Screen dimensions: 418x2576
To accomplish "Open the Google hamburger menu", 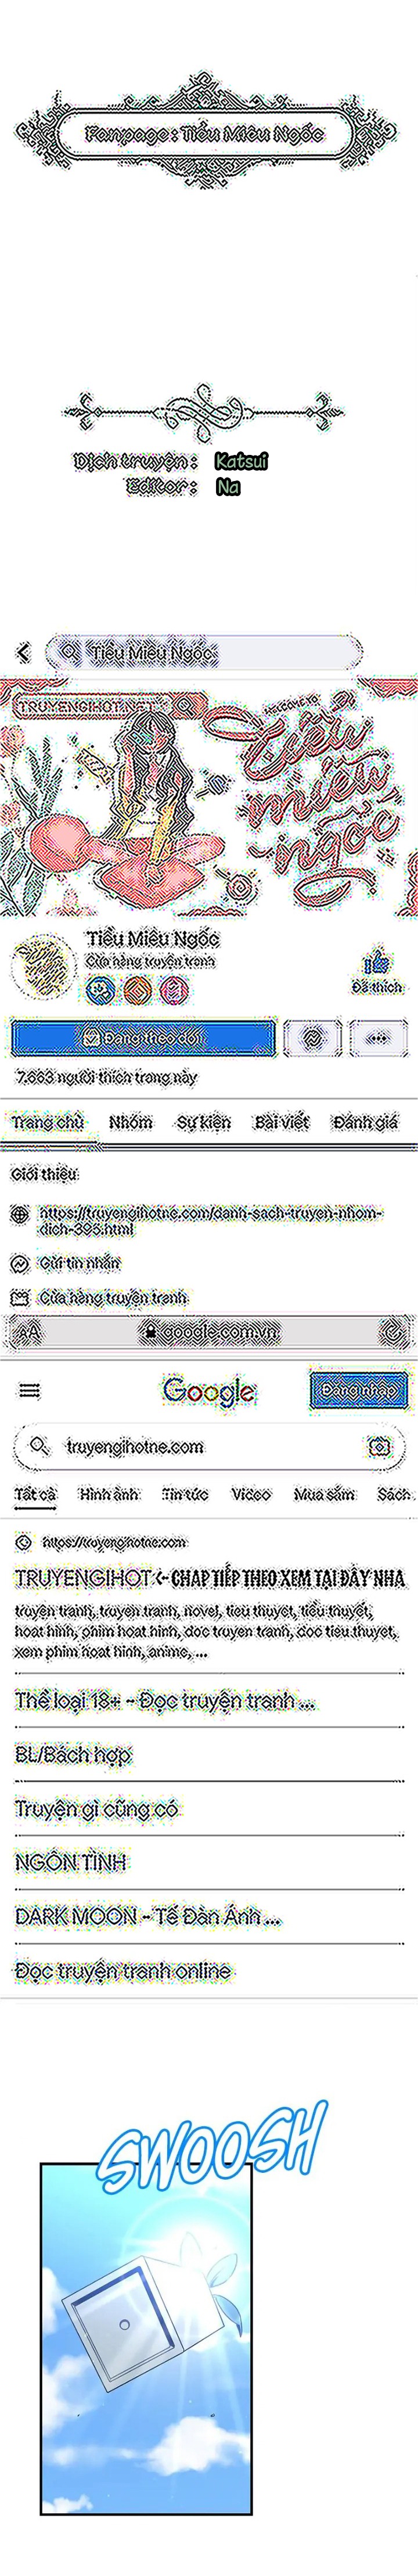I will [x=30, y=1390].
